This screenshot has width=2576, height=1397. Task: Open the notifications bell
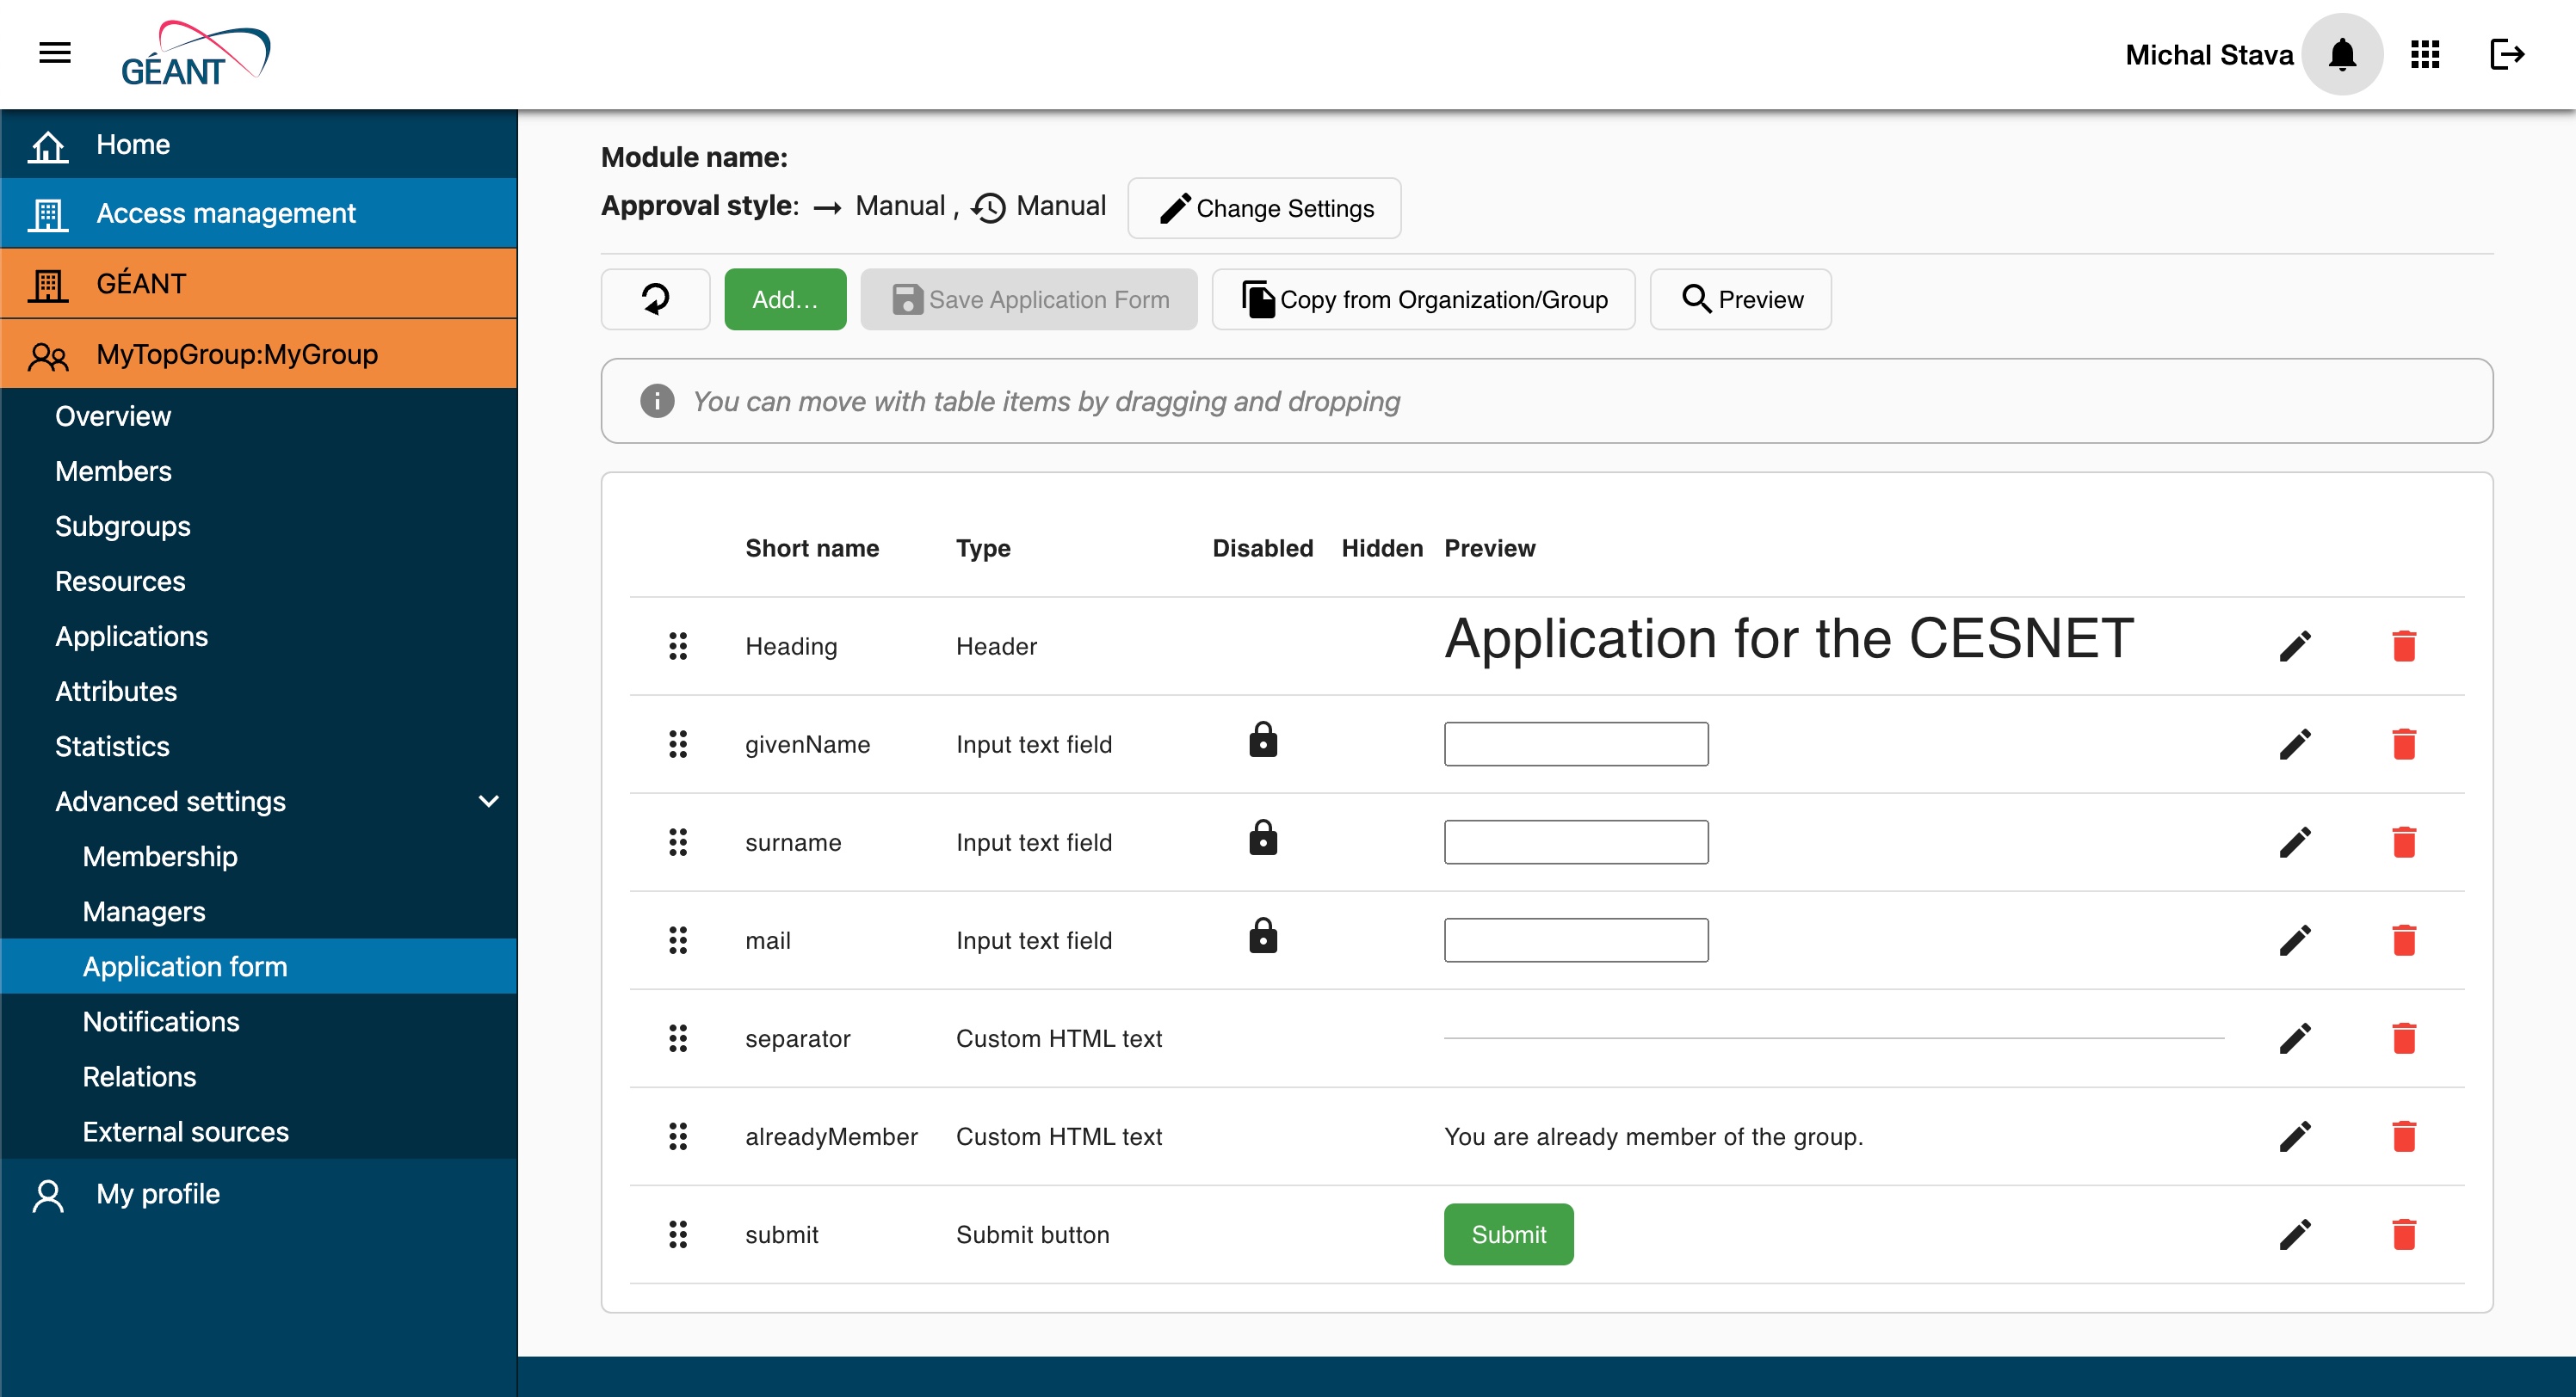click(2343, 54)
